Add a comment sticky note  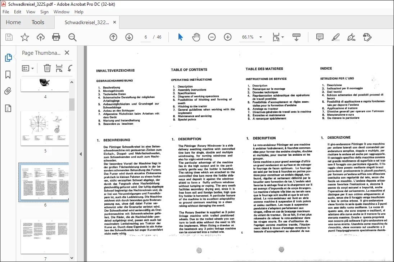point(320,37)
